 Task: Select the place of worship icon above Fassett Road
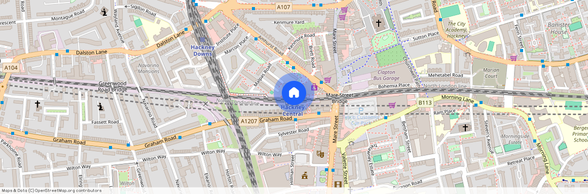100,107
